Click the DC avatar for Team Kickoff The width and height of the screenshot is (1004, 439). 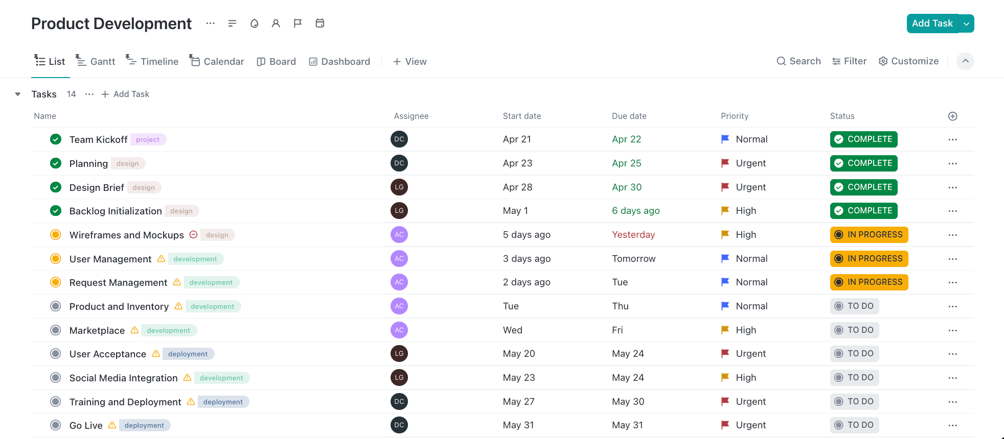coord(399,139)
